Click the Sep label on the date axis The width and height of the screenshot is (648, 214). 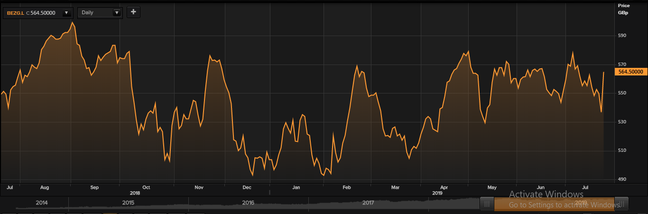(x=94, y=187)
